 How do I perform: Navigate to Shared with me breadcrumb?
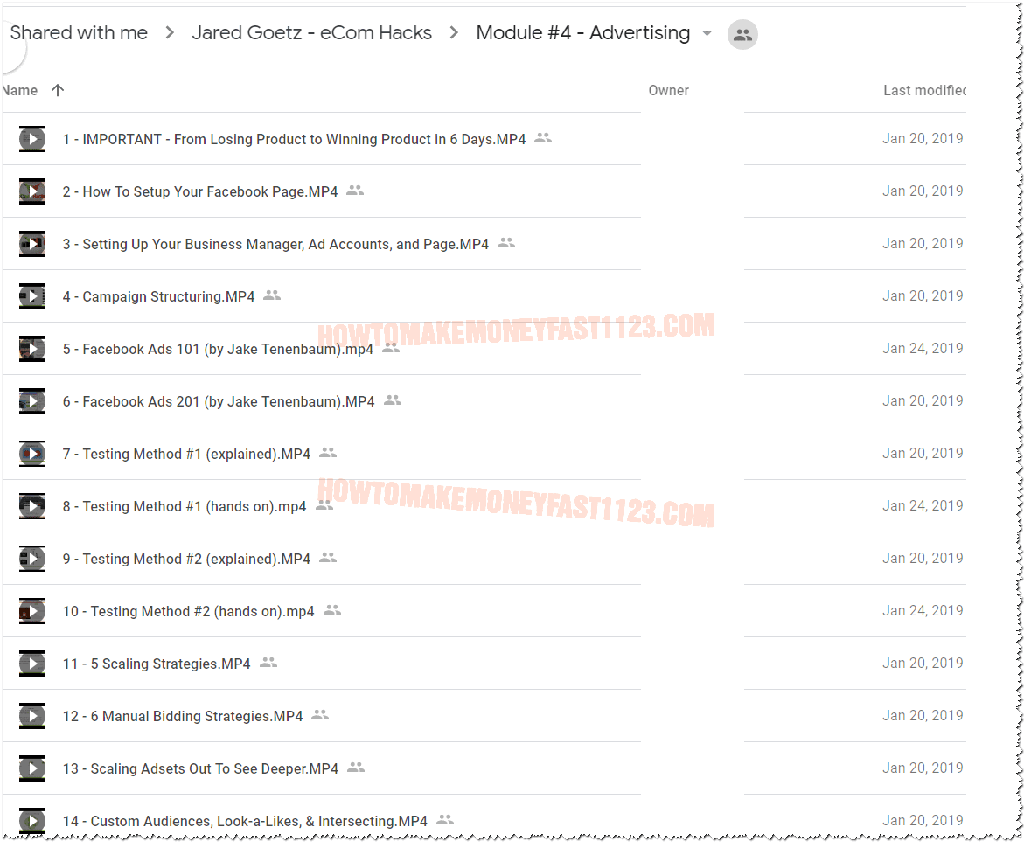[x=78, y=32]
